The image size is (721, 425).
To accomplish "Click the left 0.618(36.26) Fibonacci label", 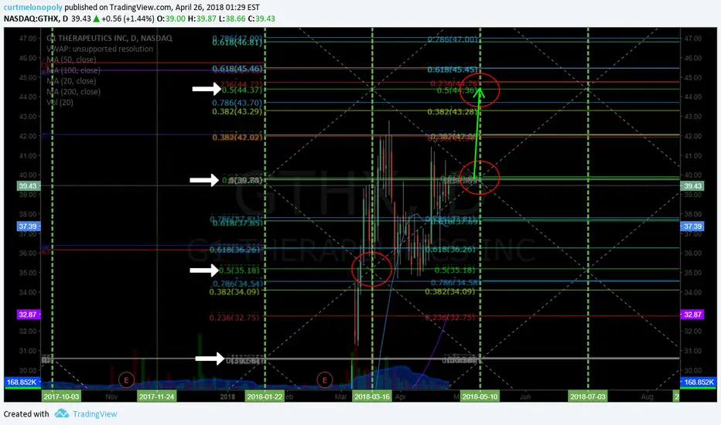I will tap(234, 250).
